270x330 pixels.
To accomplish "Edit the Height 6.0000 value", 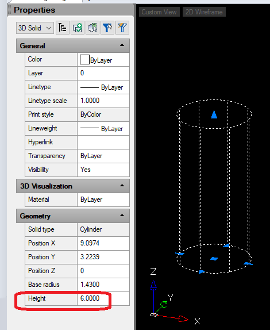I will (103, 298).
